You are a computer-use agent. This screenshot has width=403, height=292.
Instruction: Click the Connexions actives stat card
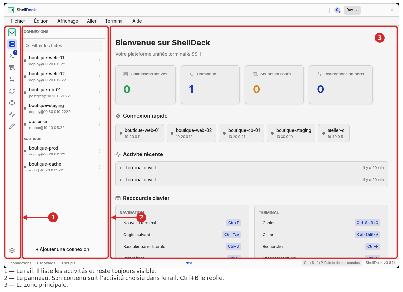tap(145, 85)
